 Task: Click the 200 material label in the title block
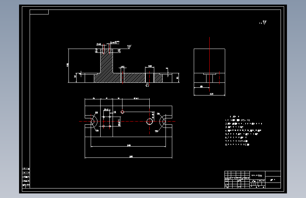click(x=257, y=175)
